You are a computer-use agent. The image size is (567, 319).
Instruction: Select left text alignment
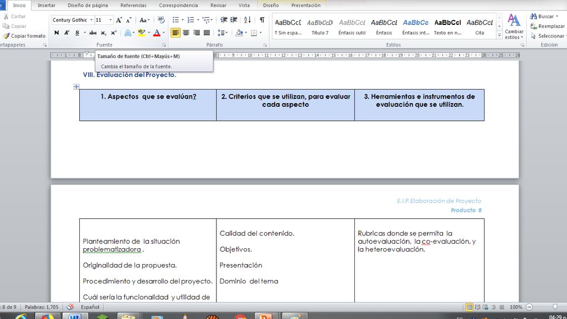[176, 33]
